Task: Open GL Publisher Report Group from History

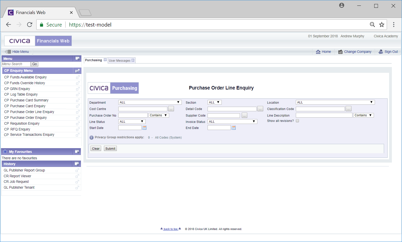Action: [x=24, y=170]
